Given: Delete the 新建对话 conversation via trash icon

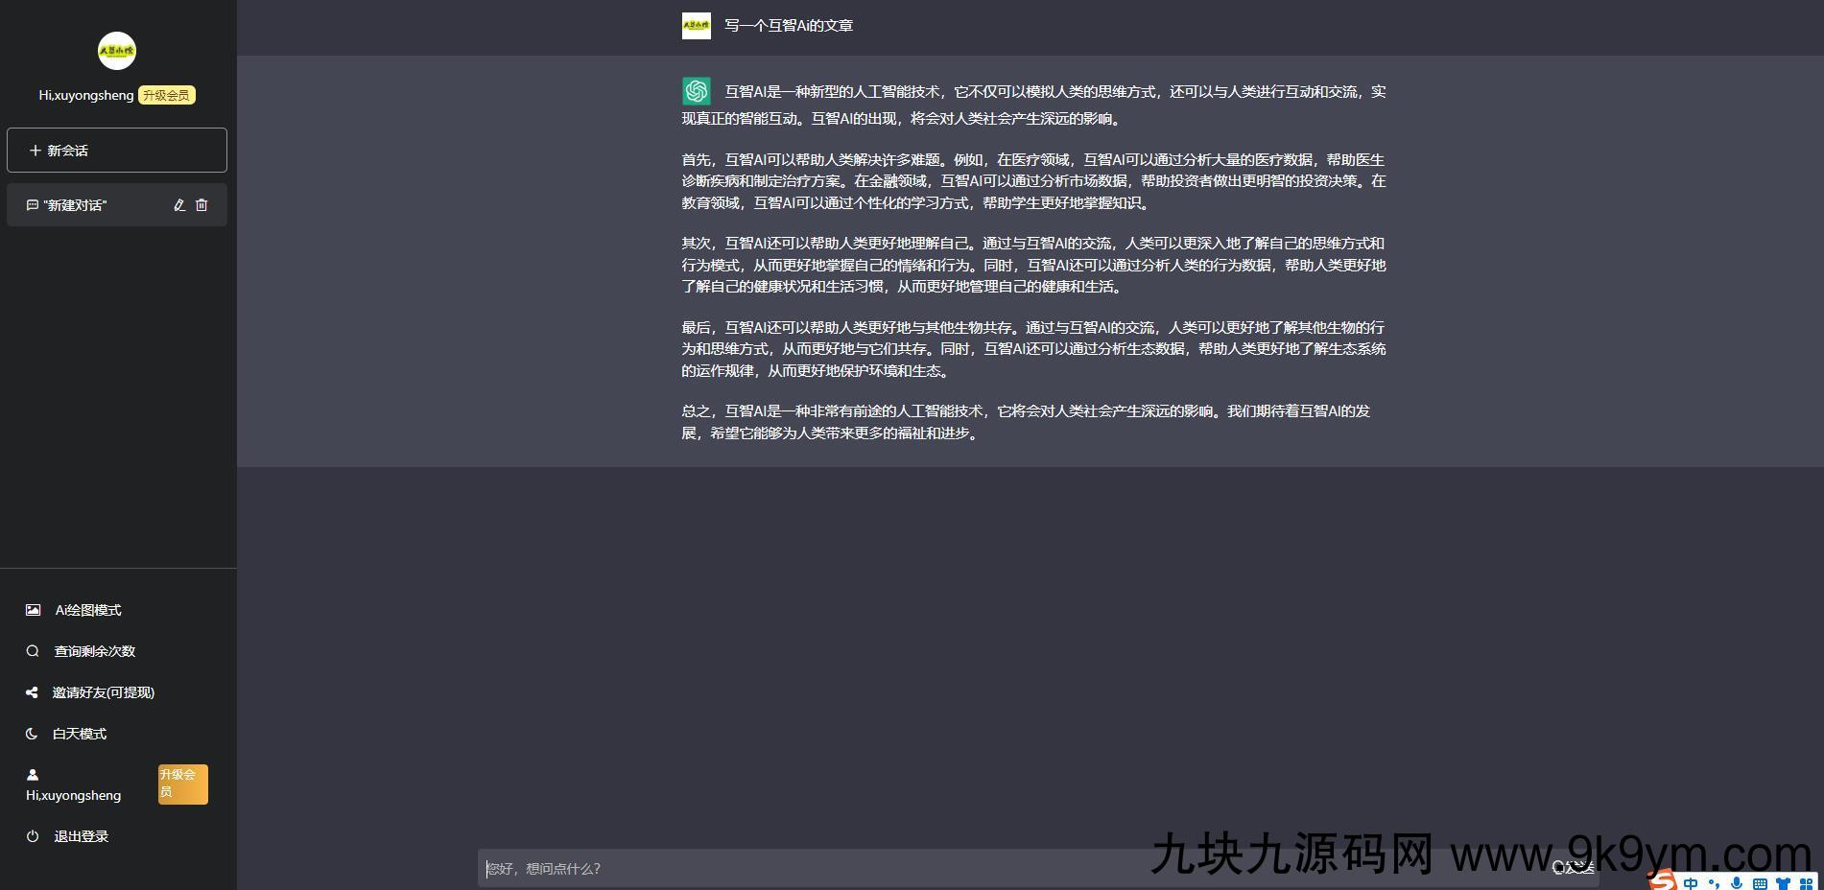Looking at the screenshot, I should coord(201,205).
